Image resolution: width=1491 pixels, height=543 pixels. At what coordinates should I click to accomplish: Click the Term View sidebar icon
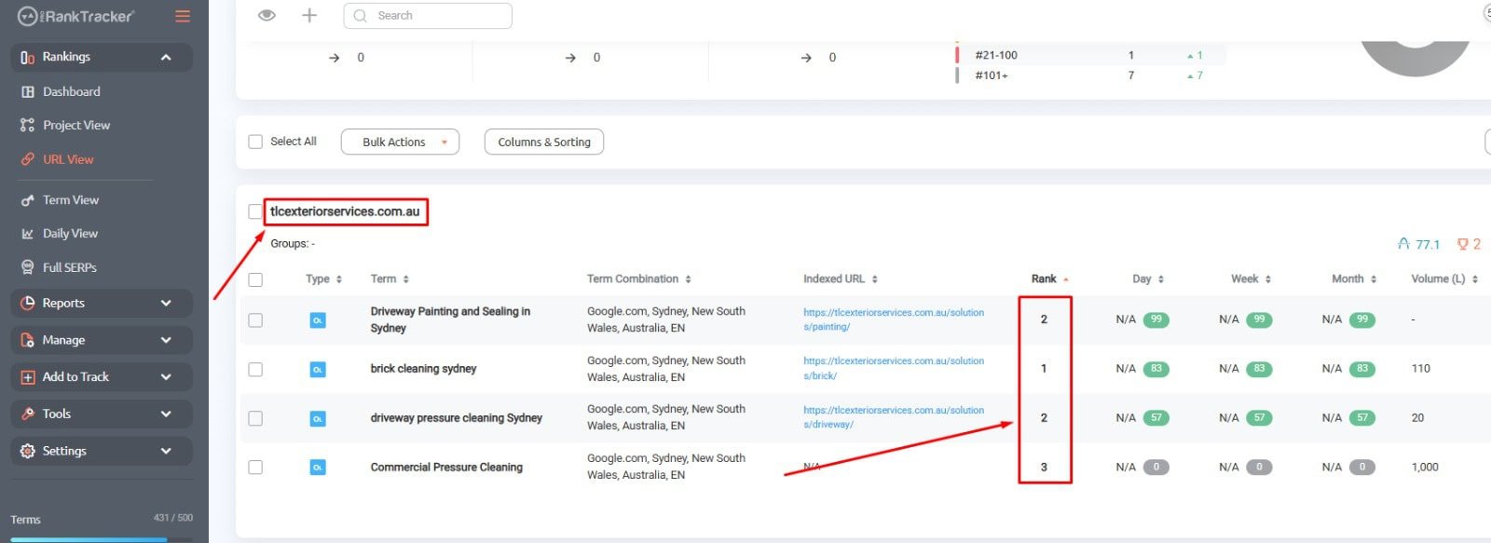(x=28, y=200)
